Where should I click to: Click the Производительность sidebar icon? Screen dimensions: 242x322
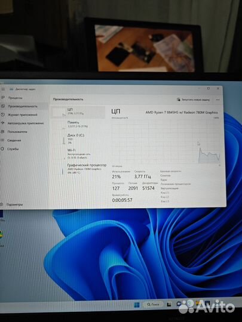(3, 106)
